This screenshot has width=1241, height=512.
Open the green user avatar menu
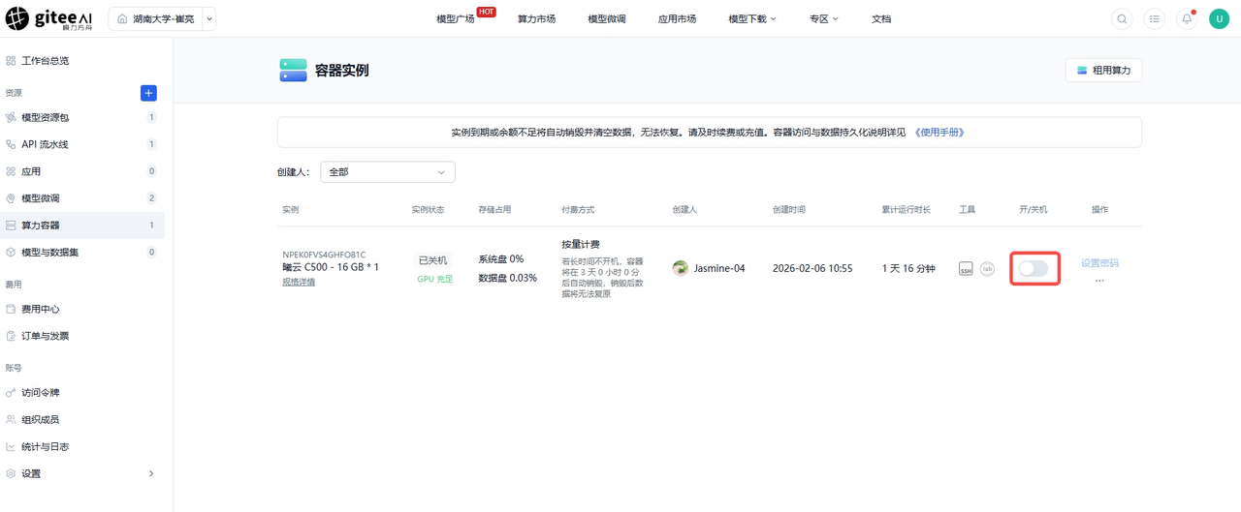pyautogui.click(x=1219, y=18)
